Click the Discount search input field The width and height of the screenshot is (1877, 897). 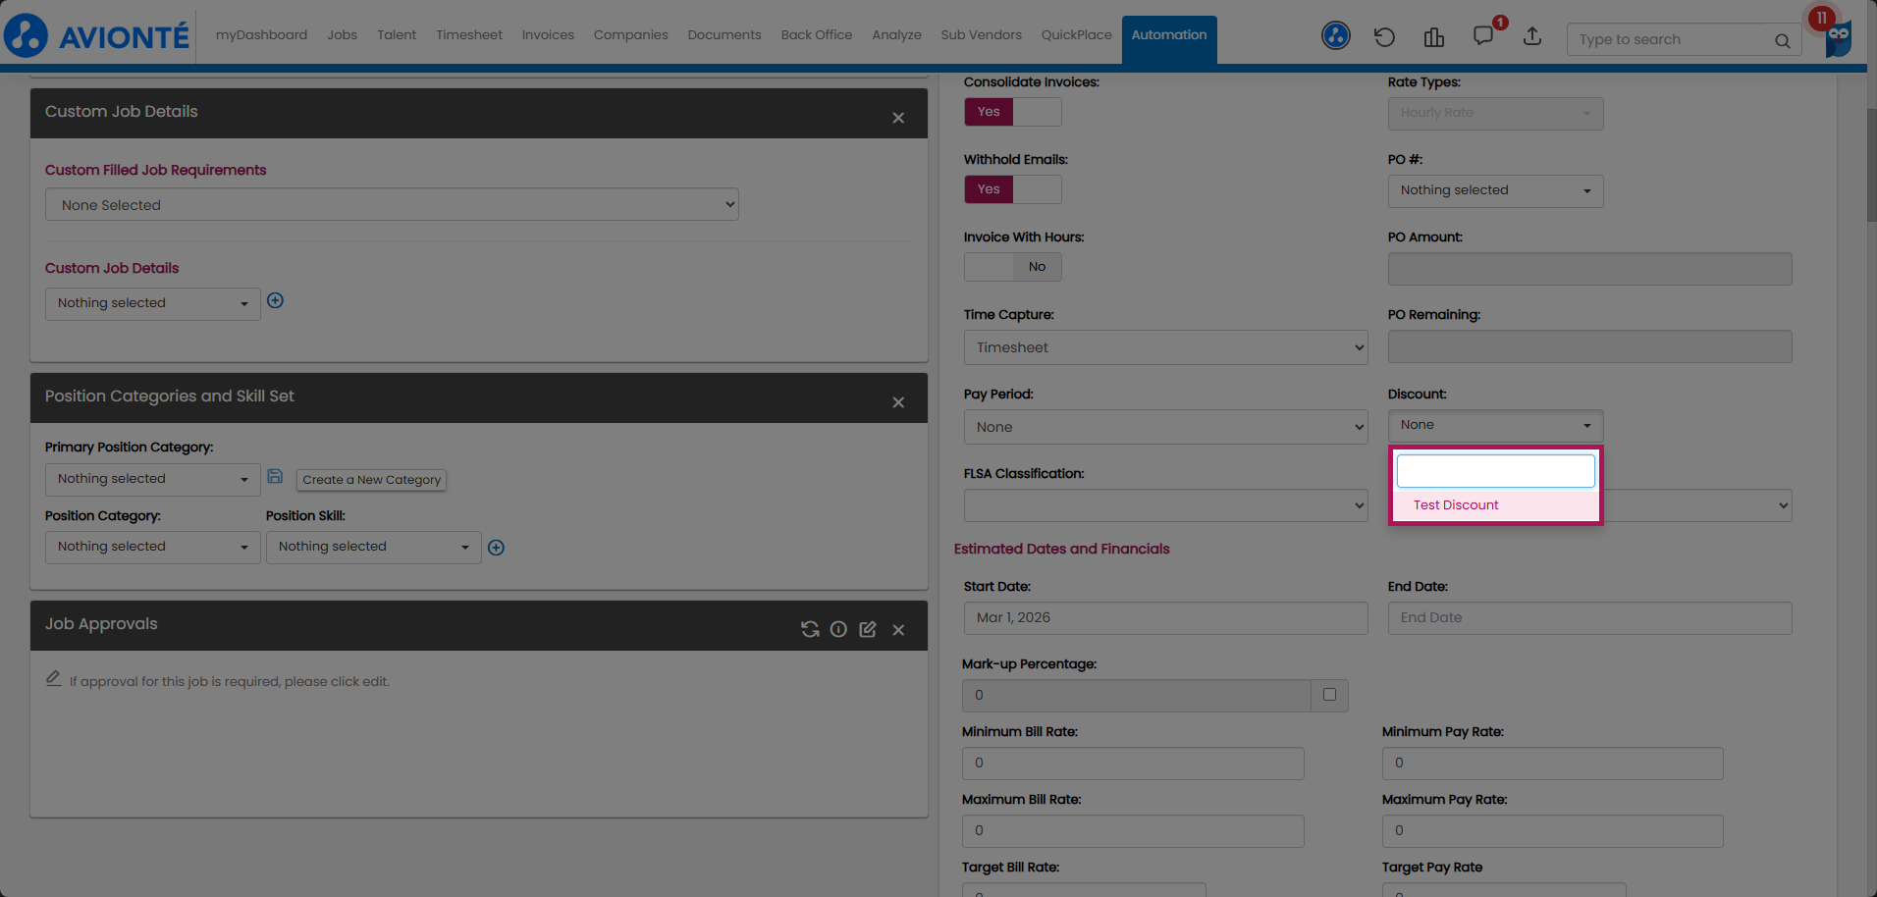pos(1496,471)
